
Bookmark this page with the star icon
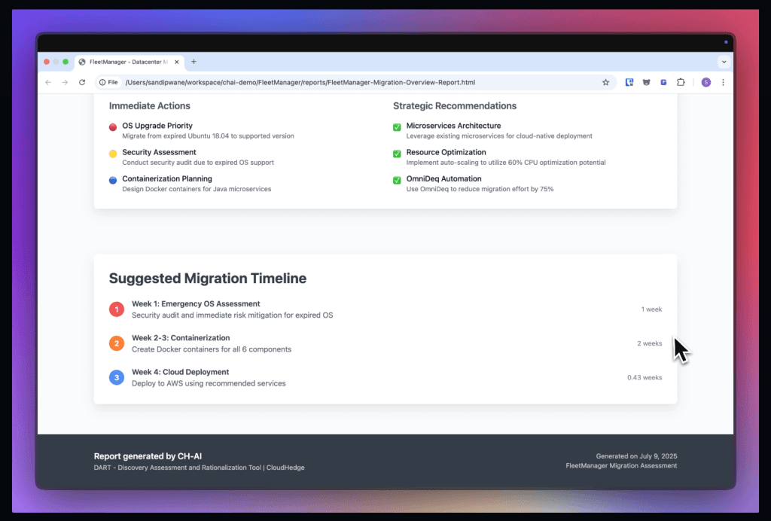coord(605,82)
